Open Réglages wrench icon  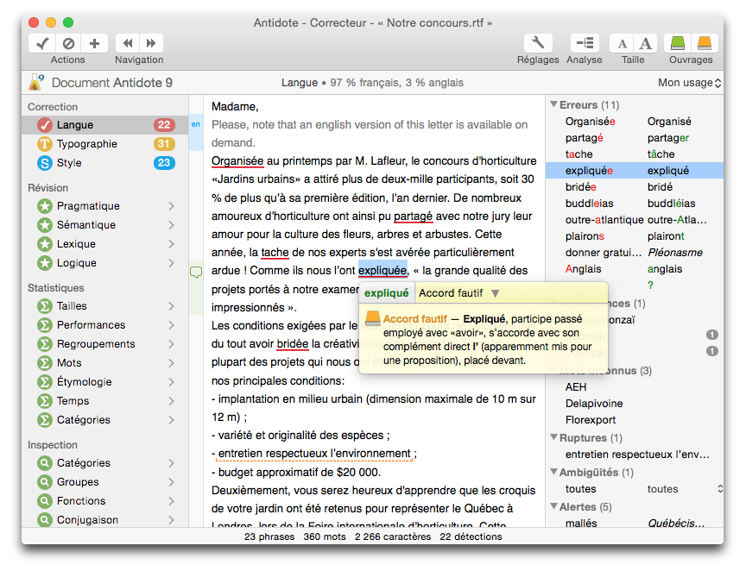538,43
